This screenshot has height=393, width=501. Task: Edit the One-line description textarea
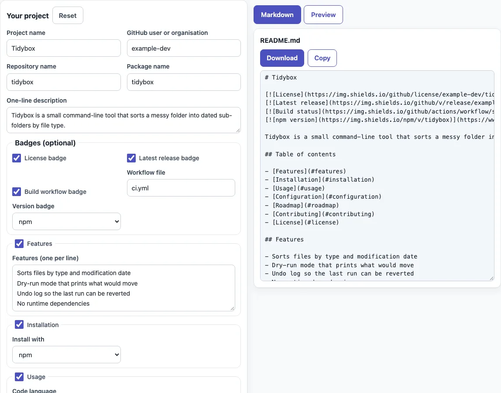click(x=124, y=120)
